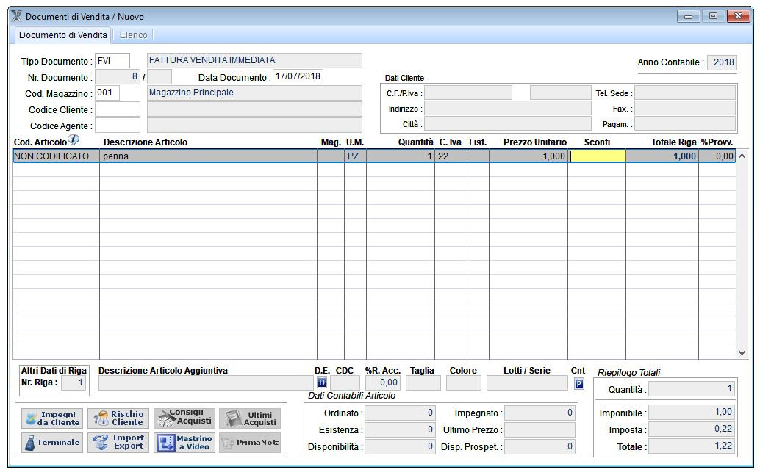Switch to the Elenco tab
This screenshot has height=475, width=760.
(133, 35)
